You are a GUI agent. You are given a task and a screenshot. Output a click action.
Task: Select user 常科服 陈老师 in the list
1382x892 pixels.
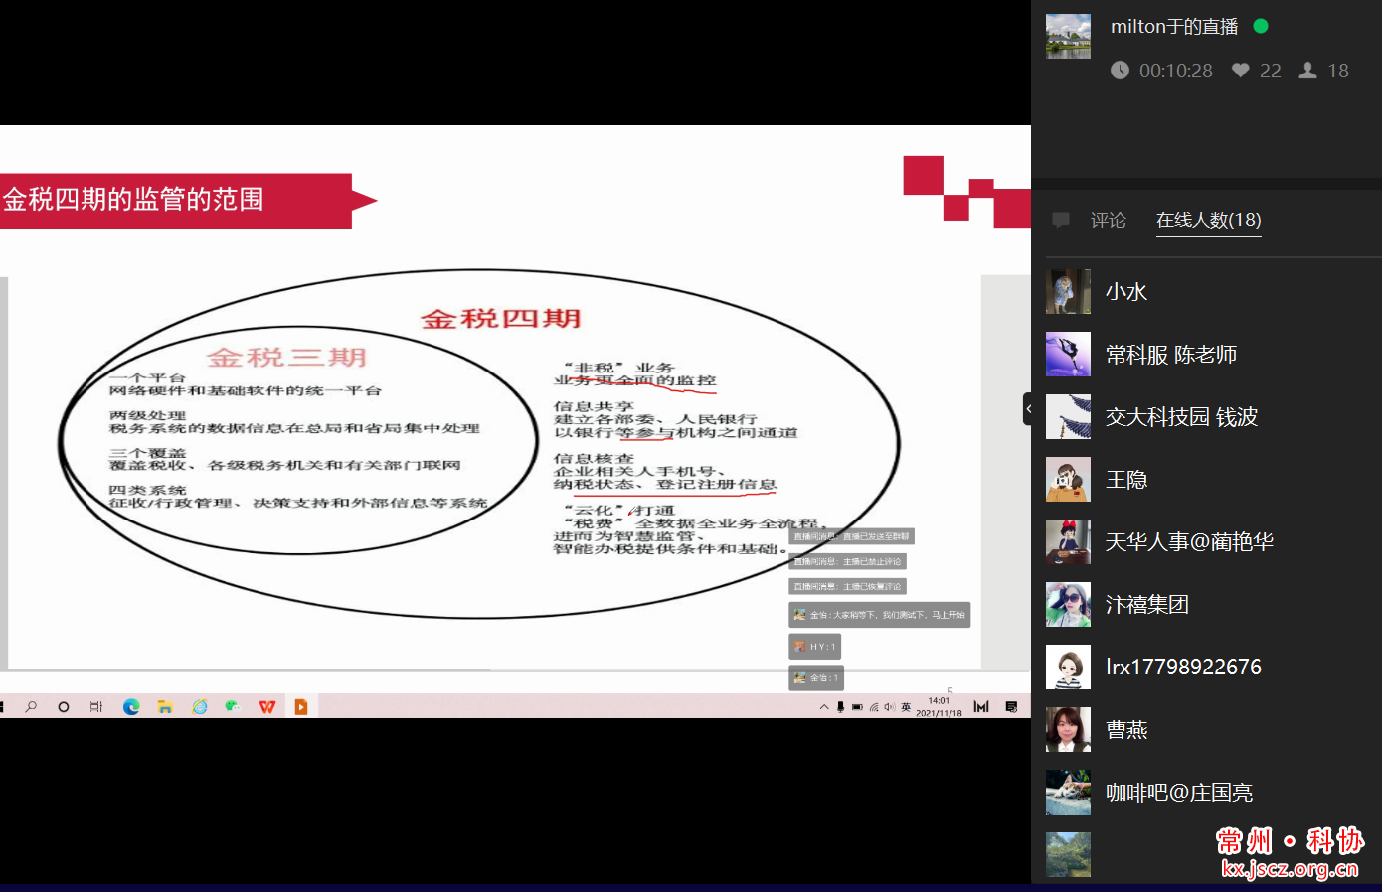pos(1170,355)
